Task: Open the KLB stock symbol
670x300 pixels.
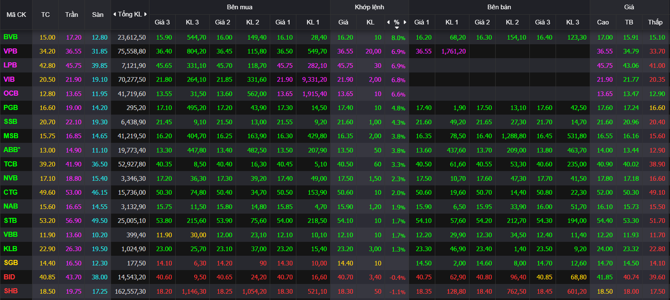Action: point(10,249)
